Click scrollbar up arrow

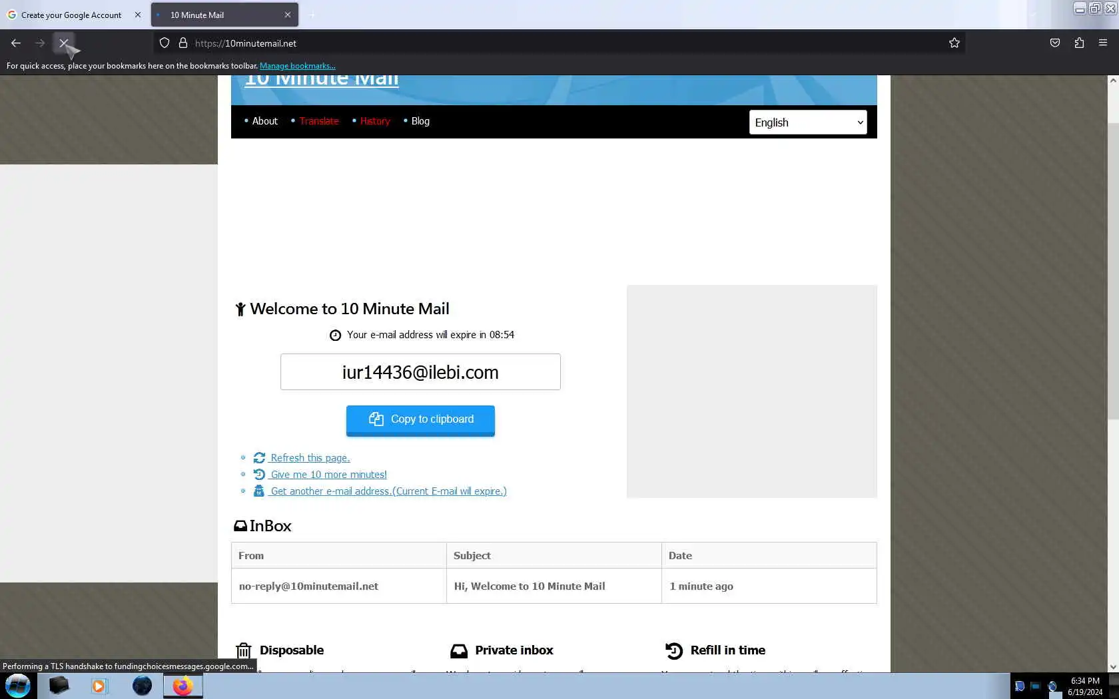1112,81
